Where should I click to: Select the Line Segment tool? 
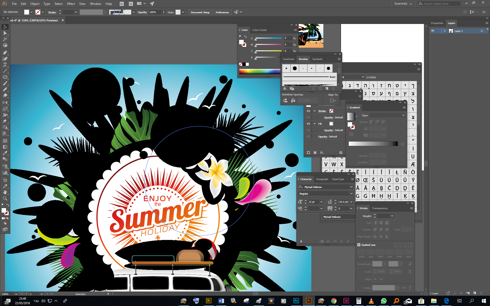pos(5,71)
